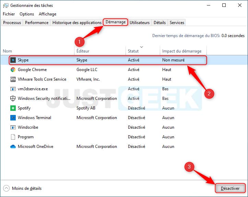Minimize the Gestionnaire des tâches window

pyautogui.click(x=209, y=5)
